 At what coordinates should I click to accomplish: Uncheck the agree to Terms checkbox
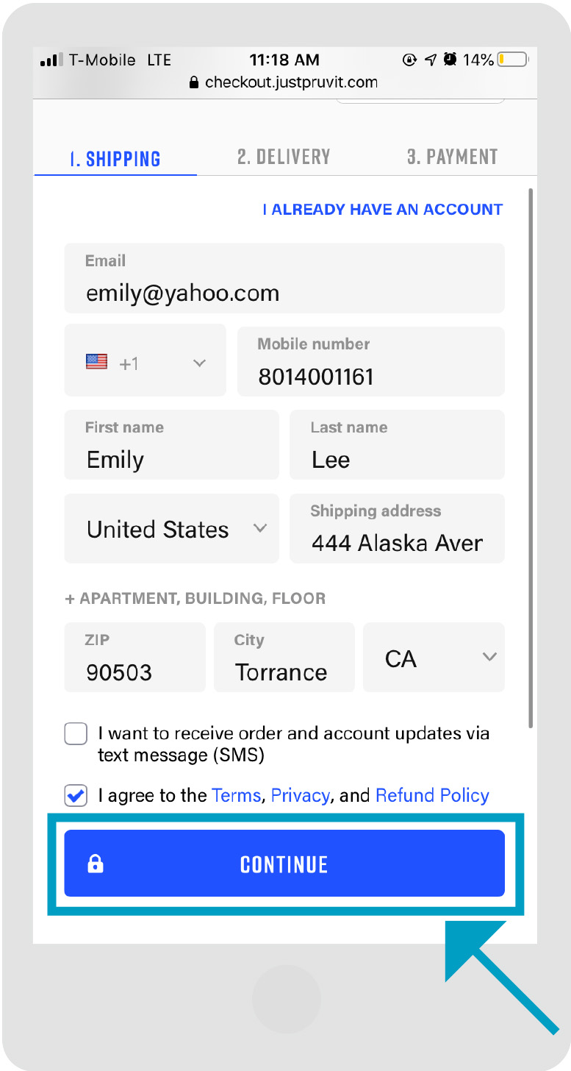click(76, 795)
